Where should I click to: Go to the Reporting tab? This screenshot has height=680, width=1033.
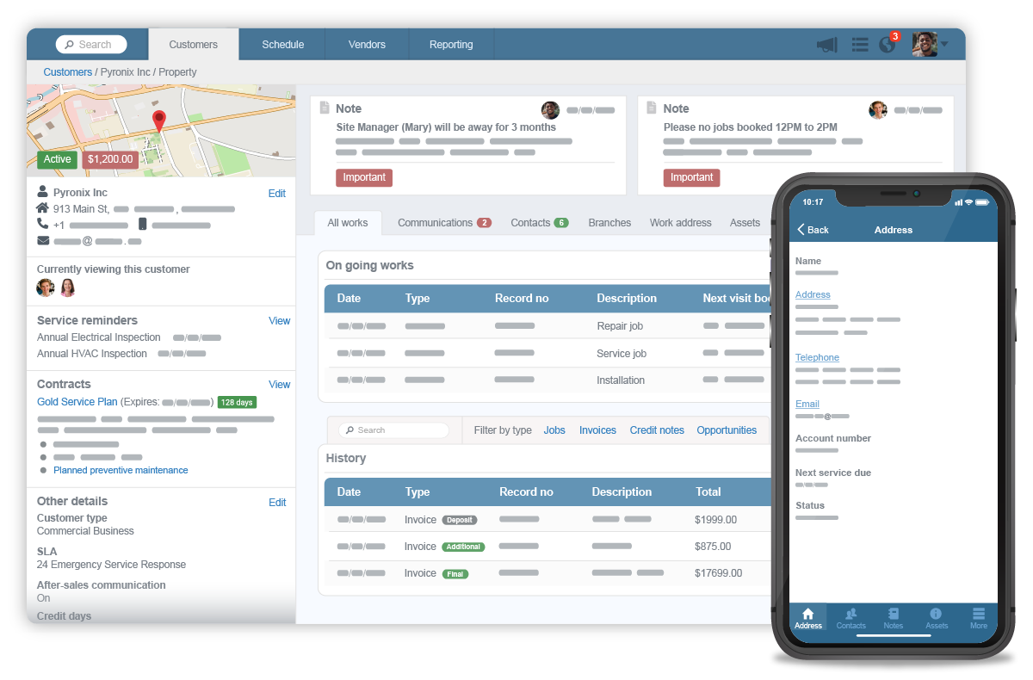(x=451, y=45)
